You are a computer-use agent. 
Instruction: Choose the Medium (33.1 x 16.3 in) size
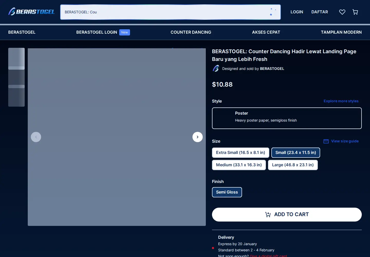point(239,165)
